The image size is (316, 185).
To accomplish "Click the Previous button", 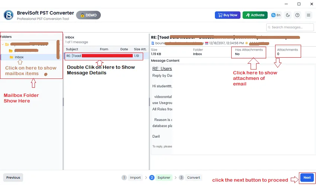I will 13,178.
